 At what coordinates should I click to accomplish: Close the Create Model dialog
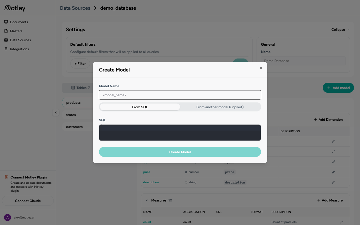point(261,68)
